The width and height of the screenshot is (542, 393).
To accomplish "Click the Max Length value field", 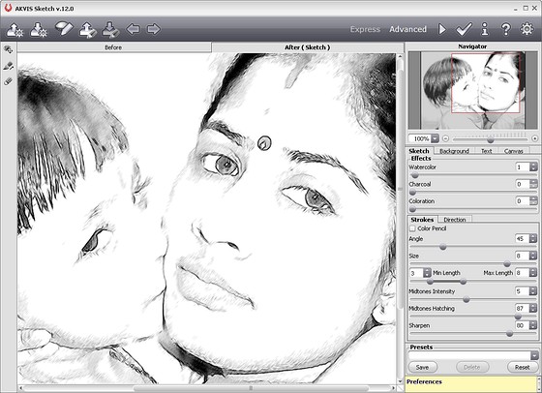I will coord(522,273).
